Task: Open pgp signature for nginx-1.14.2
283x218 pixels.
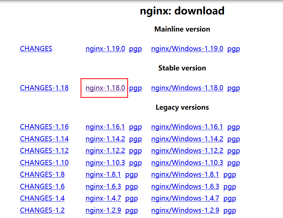Action: click(x=135, y=139)
